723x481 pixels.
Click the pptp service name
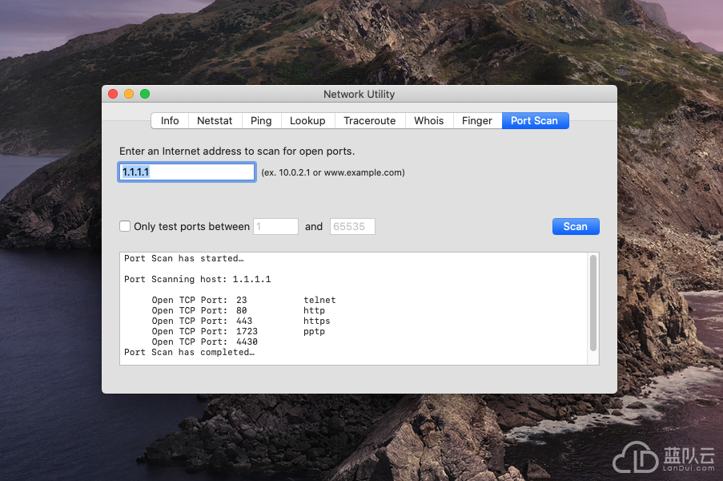(314, 331)
